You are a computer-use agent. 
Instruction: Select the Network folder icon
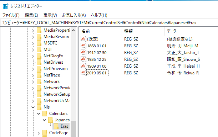point(39,81)
